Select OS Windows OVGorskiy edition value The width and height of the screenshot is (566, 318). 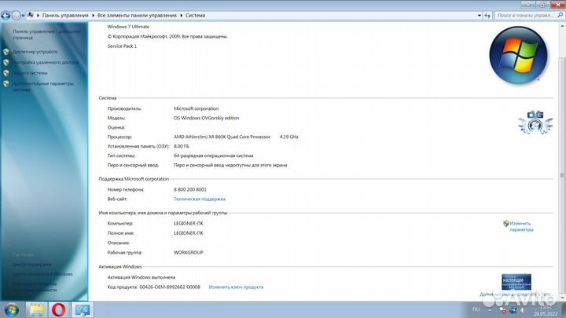pyautogui.click(x=206, y=118)
